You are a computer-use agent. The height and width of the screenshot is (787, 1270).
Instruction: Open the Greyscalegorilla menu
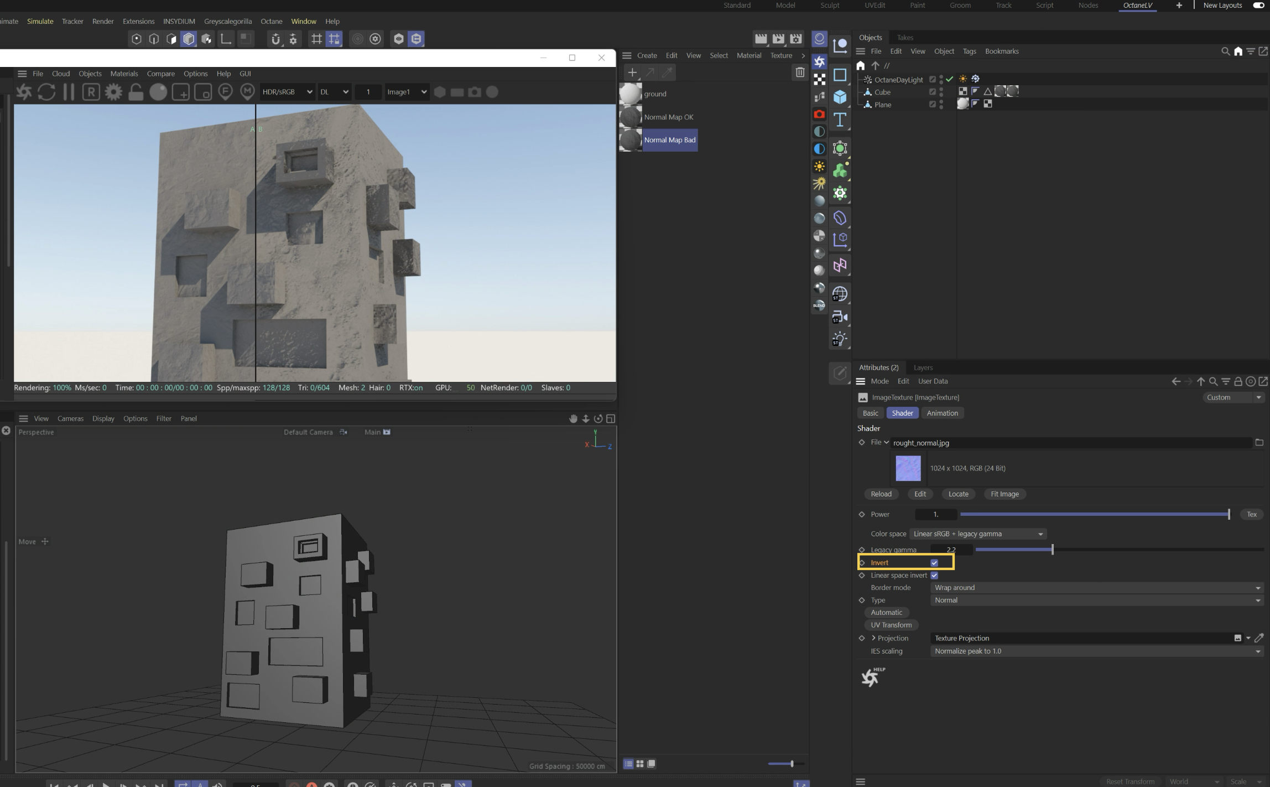pyautogui.click(x=227, y=21)
